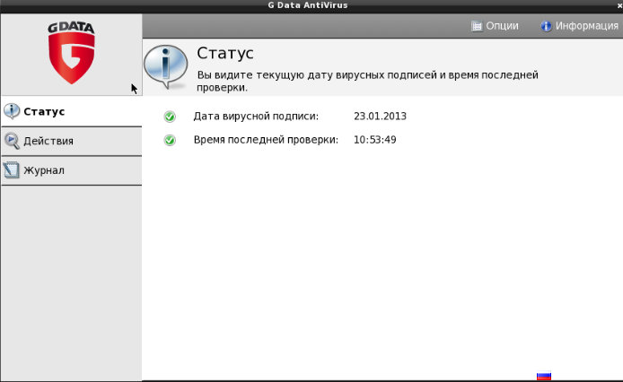Click the large Статус header info bubble
The image size is (623, 382).
point(166,66)
